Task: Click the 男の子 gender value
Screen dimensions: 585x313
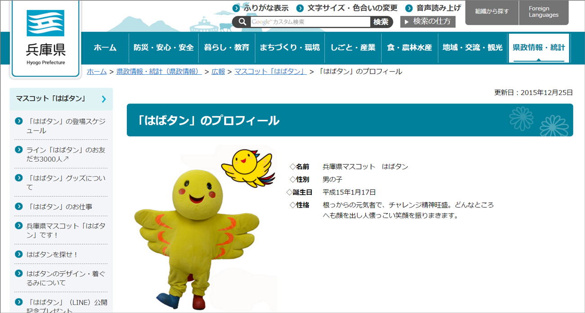Action: [x=333, y=179]
